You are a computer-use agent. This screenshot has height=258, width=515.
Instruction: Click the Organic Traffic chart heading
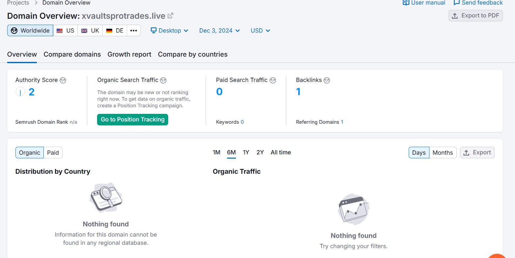coord(237,171)
